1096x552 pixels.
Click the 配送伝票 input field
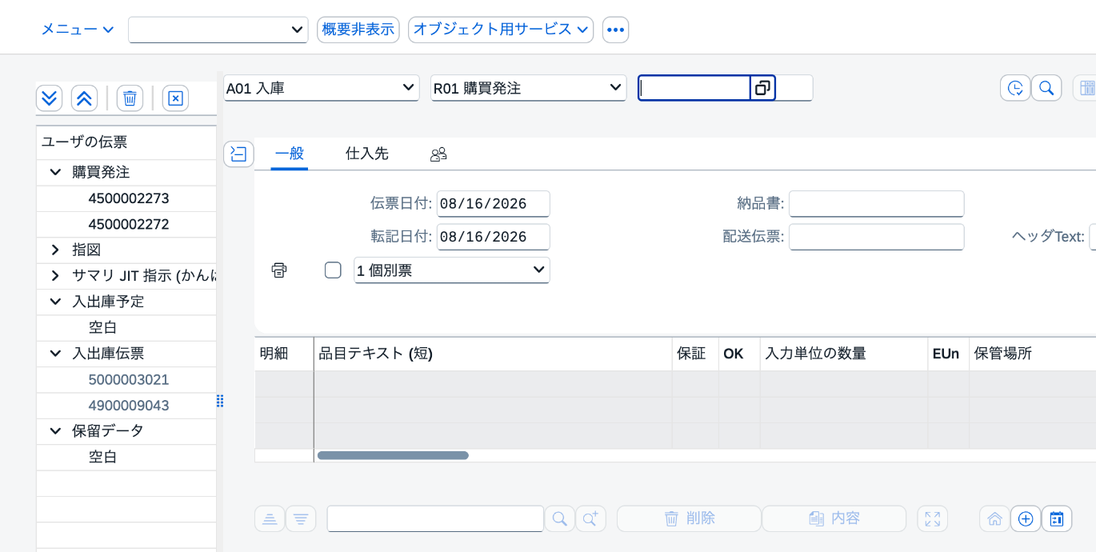877,237
